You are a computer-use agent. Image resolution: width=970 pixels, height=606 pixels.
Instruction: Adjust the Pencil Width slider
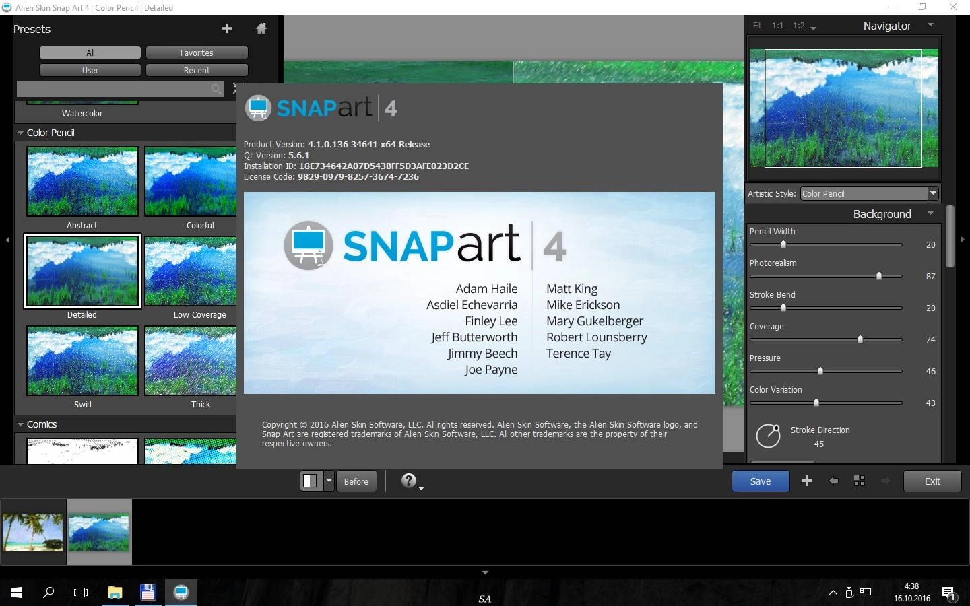tap(826, 244)
